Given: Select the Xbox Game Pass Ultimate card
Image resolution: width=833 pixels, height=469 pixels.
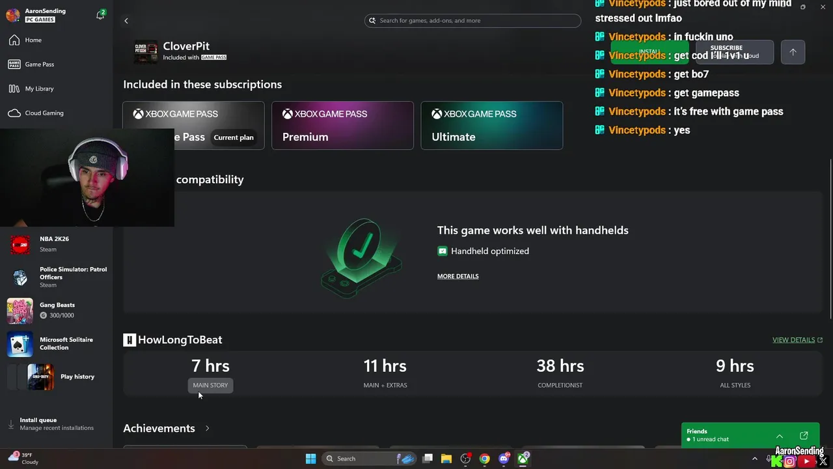Looking at the screenshot, I should 492,125.
